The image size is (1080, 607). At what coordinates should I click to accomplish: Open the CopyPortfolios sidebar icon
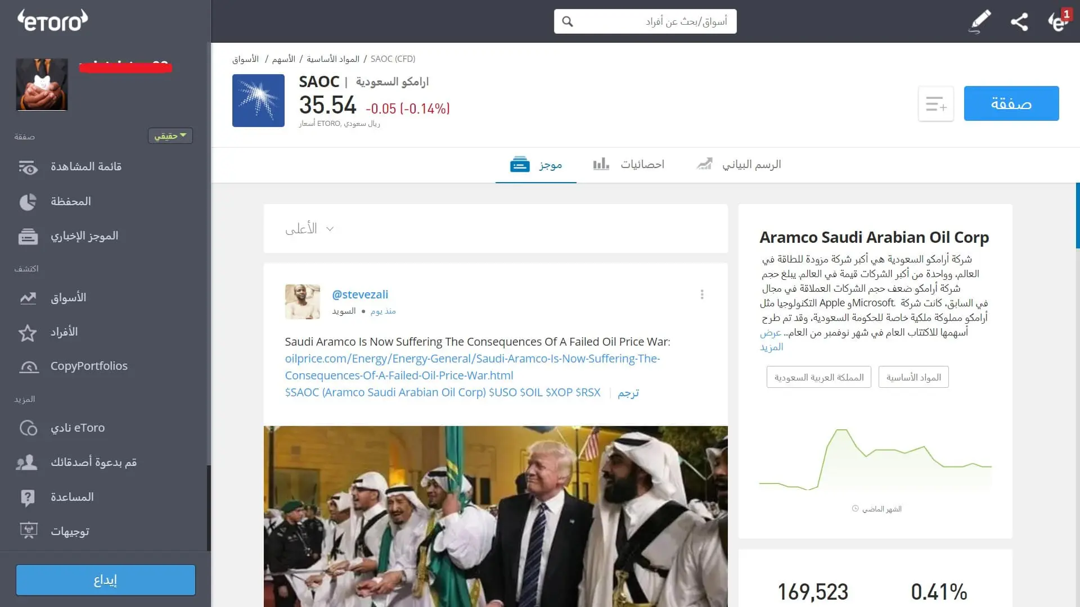coord(28,366)
